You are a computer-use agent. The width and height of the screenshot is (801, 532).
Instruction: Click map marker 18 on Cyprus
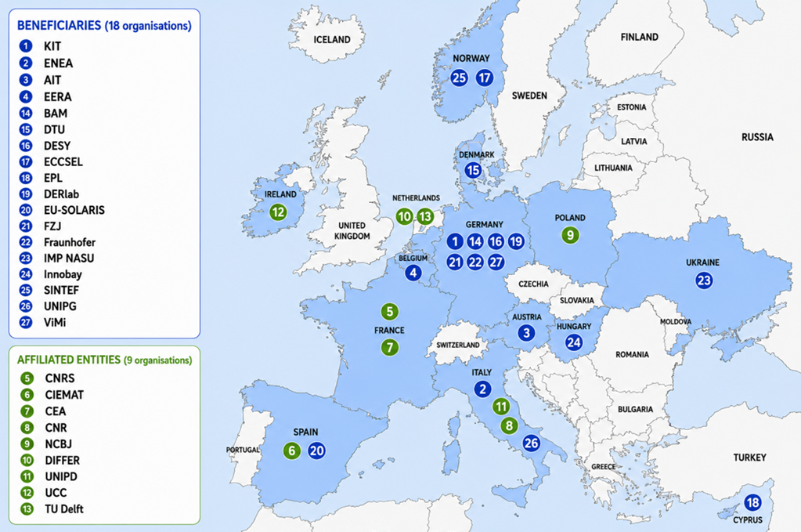[x=752, y=502]
